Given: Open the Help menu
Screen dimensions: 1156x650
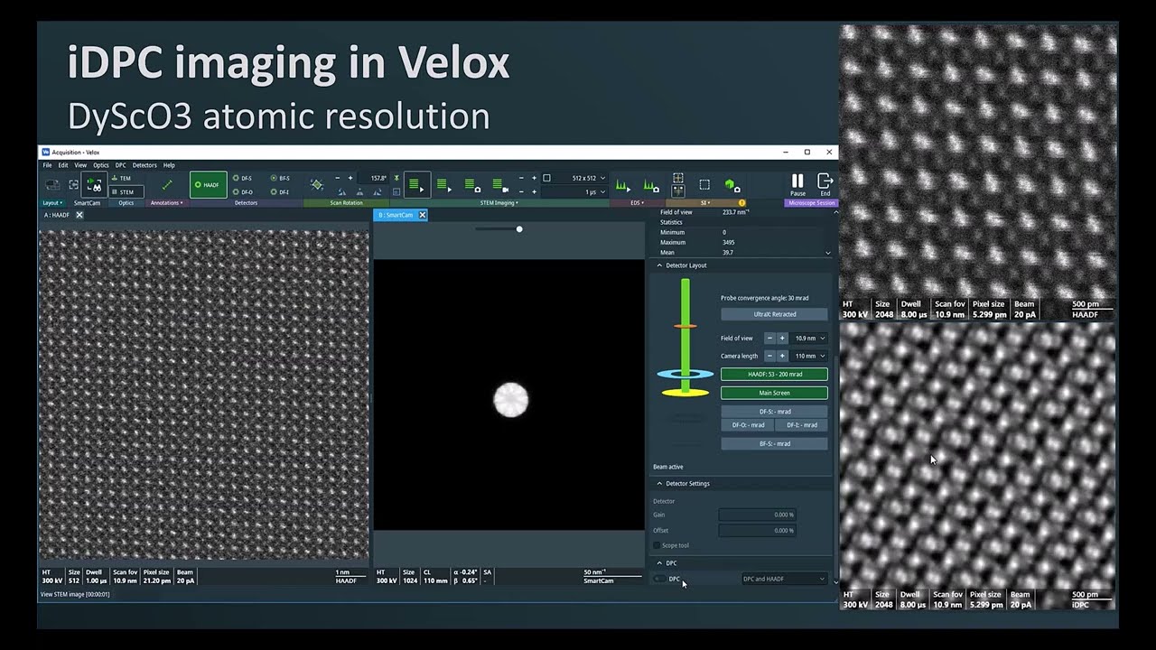Looking at the screenshot, I should 169,165.
